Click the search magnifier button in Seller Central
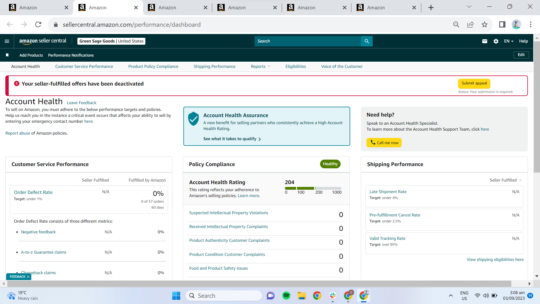540x304 pixels. point(367,41)
